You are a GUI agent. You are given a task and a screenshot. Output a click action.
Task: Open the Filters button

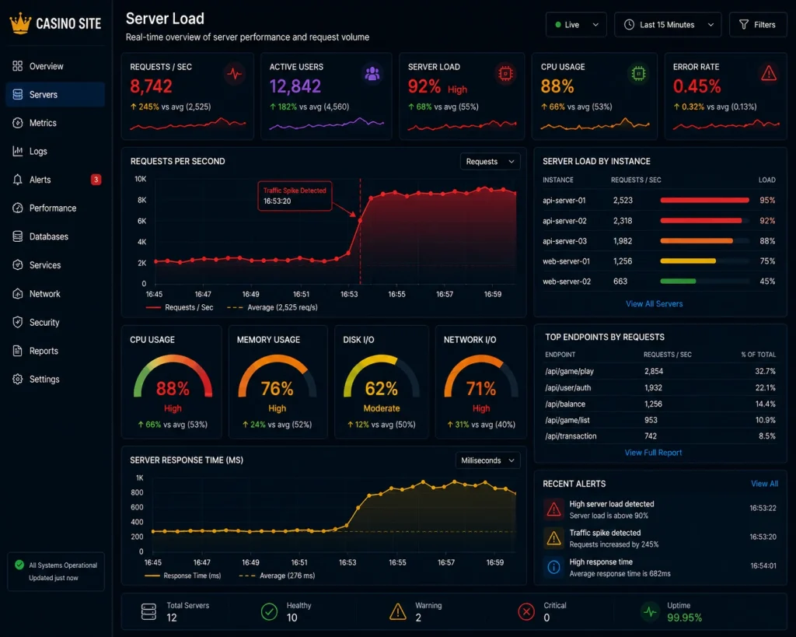[758, 25]
